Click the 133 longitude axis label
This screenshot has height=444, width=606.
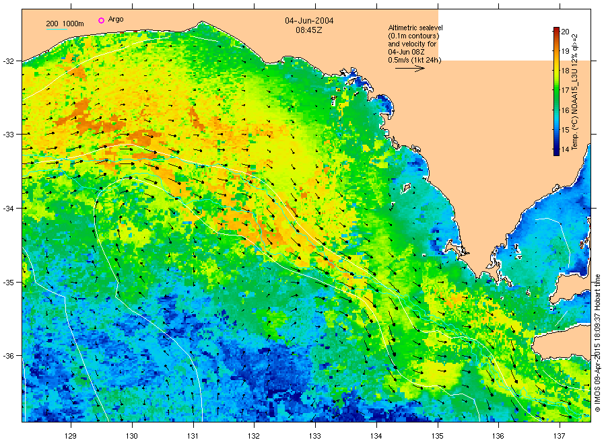[315, 436]
